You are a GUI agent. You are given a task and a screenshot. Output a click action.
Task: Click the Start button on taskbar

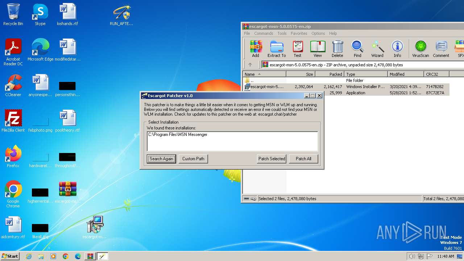10,256
